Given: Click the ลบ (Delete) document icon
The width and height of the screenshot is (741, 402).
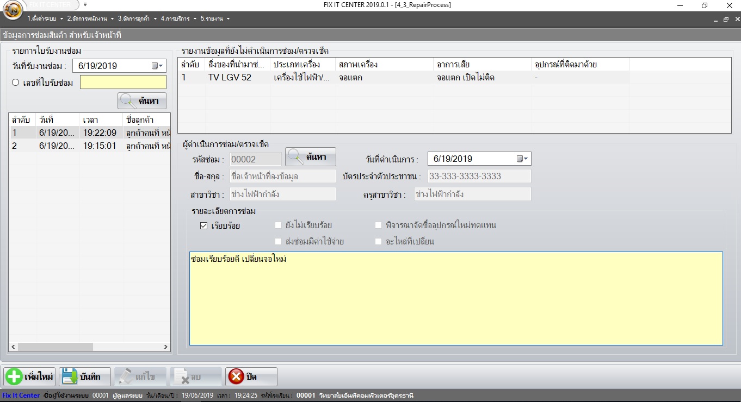Looking at the screenshot, I should point(182,376).
